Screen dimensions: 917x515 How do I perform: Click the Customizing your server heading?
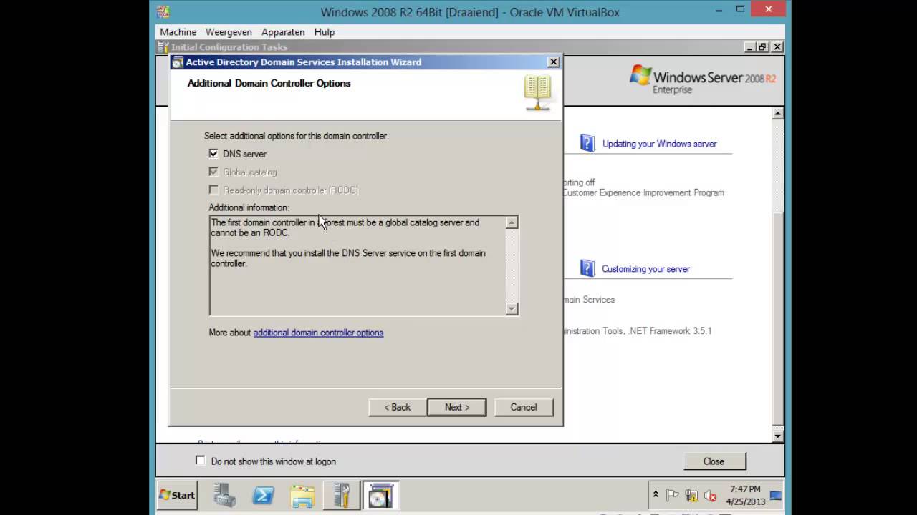pyautogui.click(x=645, y=269)
